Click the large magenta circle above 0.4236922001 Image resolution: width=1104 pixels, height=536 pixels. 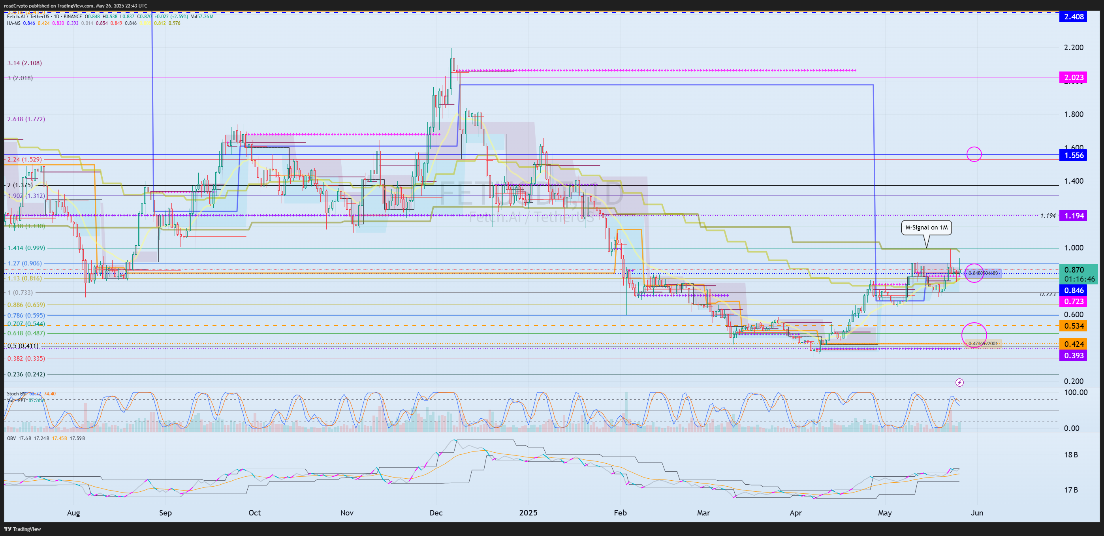coord(974,335)
